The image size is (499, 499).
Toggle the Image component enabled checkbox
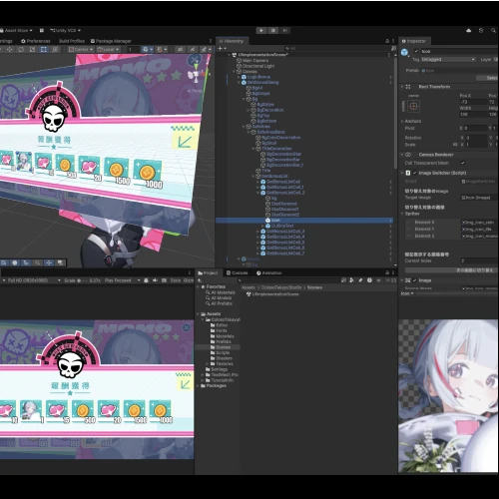(414, 280)
